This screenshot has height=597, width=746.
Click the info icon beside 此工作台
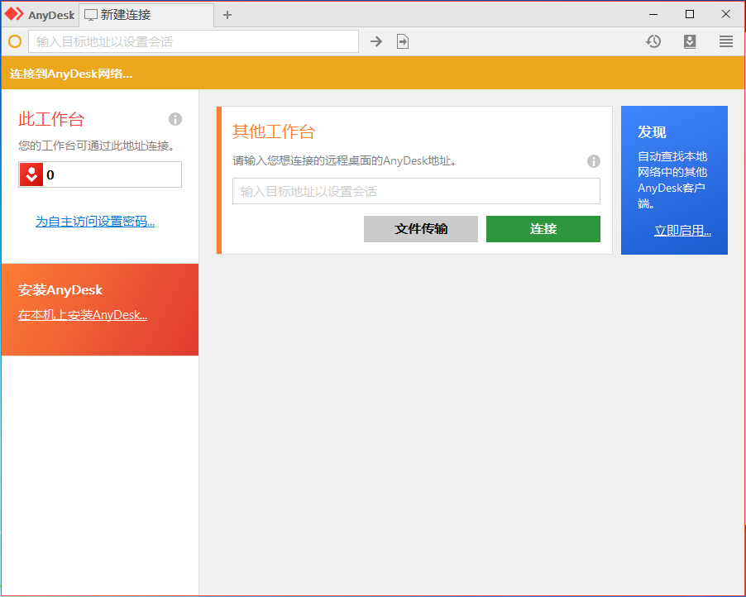tap(175, 119)
